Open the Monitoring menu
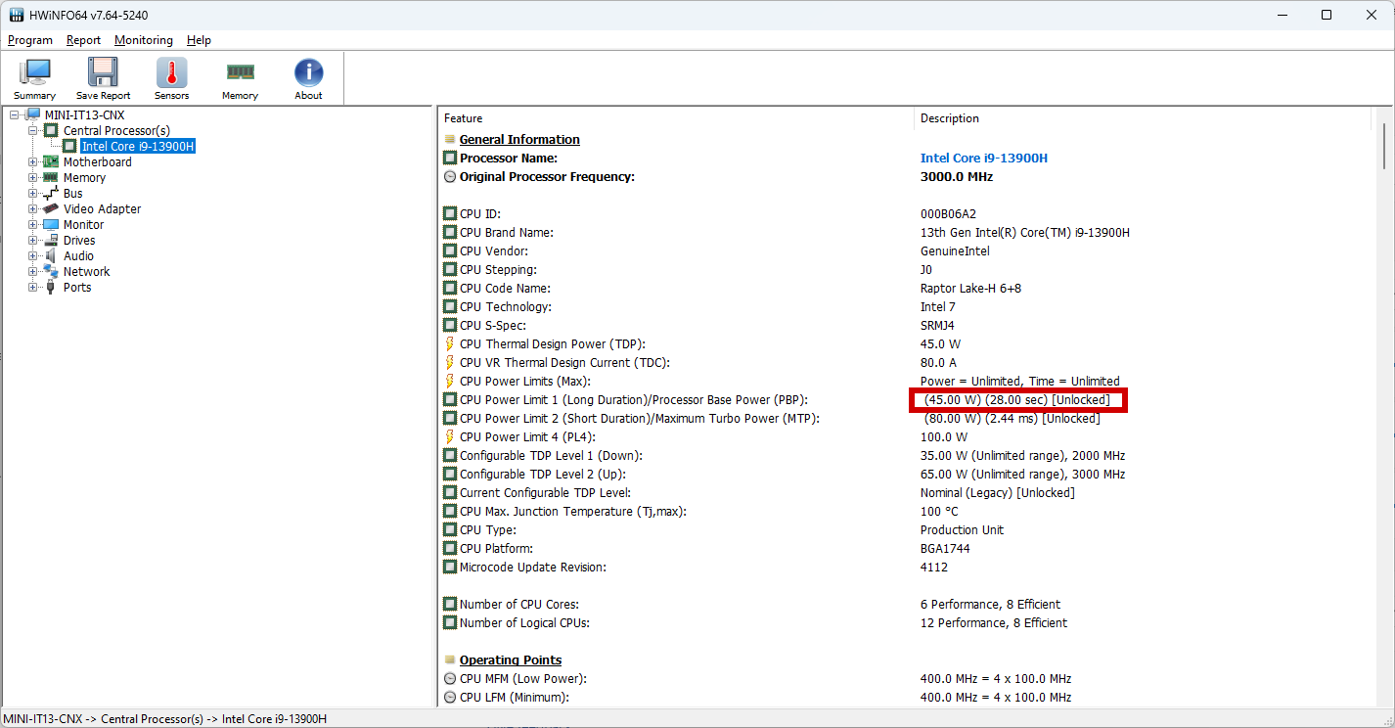The height and width of the screenshot is (728, 1395). click(144, 40)
